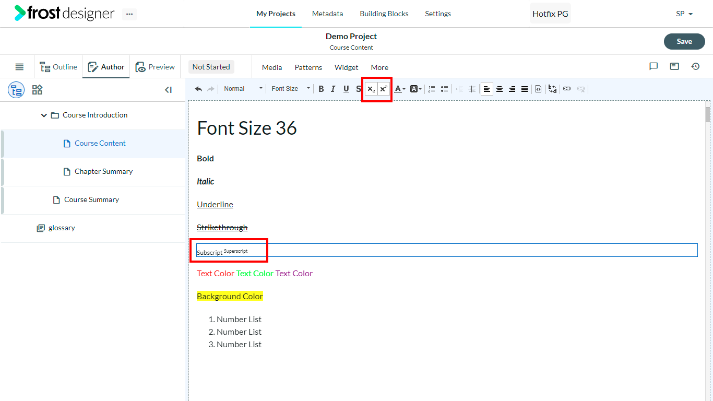Toggle superscript formatting
The image size is (713, 401).
pyautogui.click(x=384, y=89)
